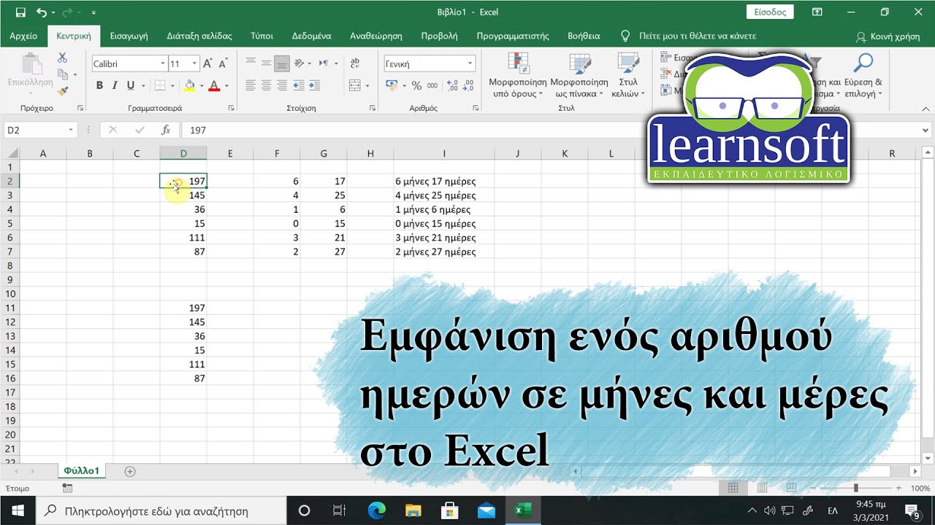Center cell text horizontally
The image size is (935, 525).
tap(266, 85)
